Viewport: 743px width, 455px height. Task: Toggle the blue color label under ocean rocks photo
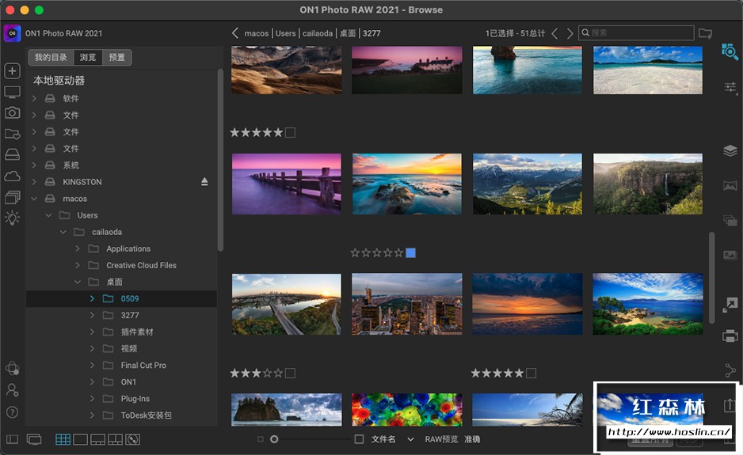410,252
